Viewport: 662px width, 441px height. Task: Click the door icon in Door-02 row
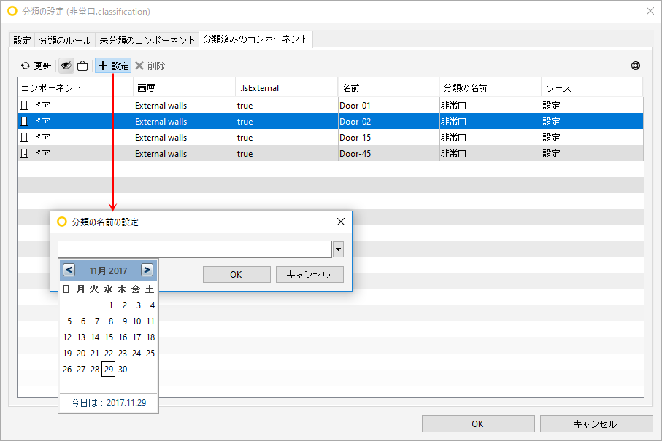25,122
